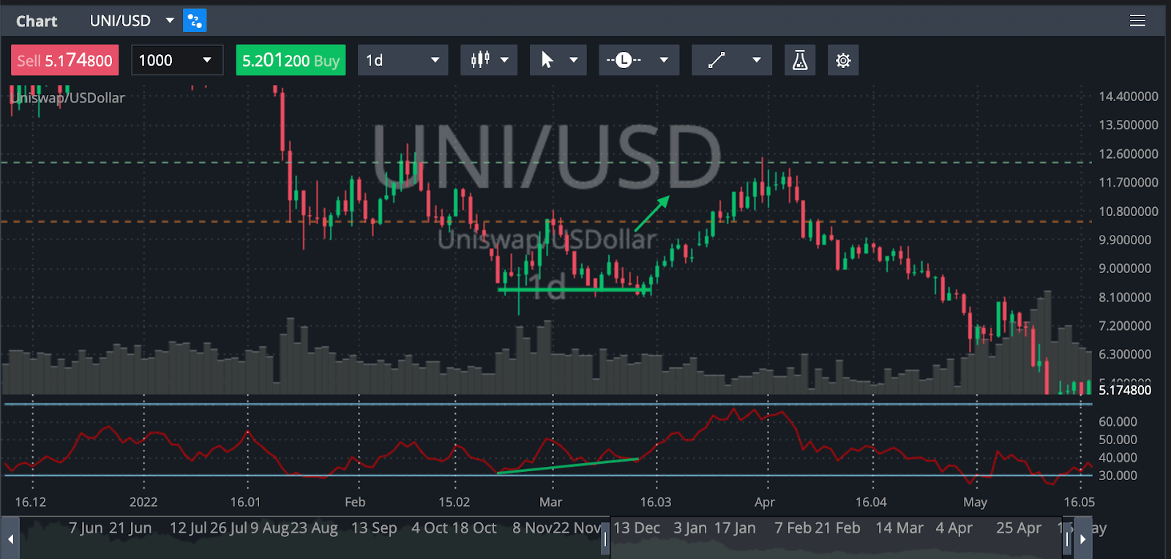Click the 12.600000 price axis label
The height and width of the screenshot is (559, 1171).
pos(1128,154)
